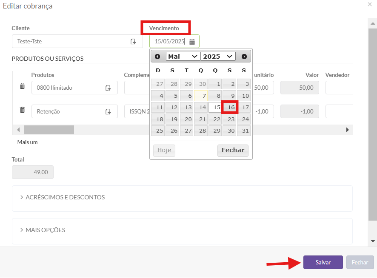377x278 pixels.
Task: Click the calendar icon in Vencimento field
Action: (192, 42)
